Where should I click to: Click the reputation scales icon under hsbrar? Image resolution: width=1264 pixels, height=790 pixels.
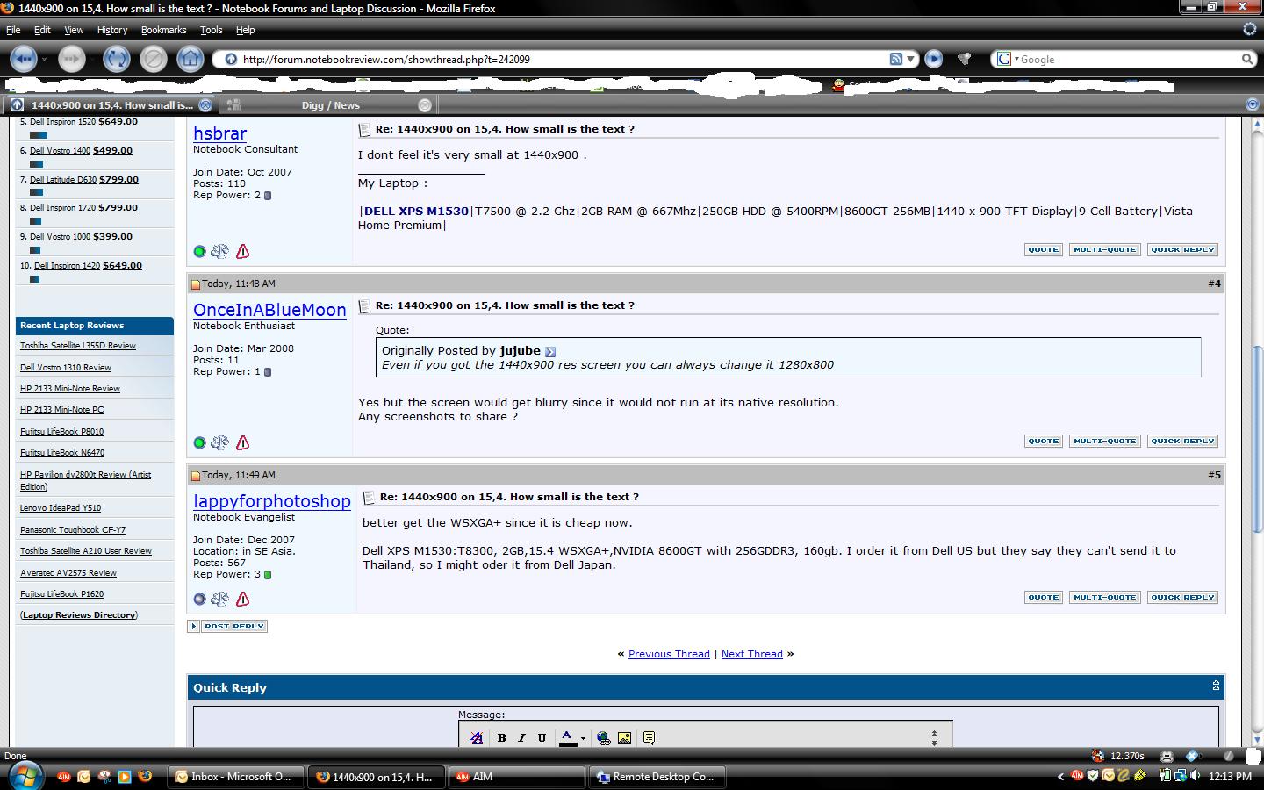click(x=219, y=251)
